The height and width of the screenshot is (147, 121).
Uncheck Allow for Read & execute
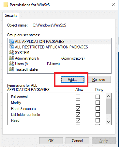pos(78,109)
